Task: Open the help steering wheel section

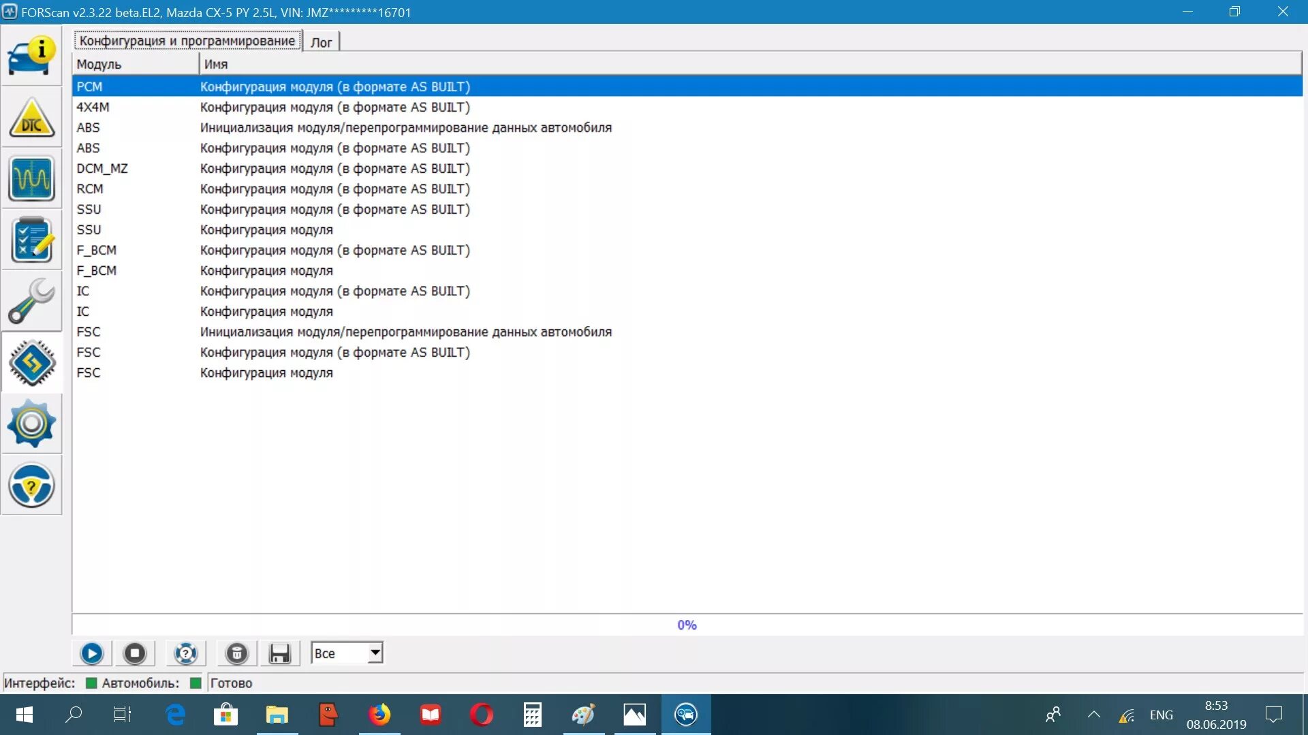Action: (31, 485)
